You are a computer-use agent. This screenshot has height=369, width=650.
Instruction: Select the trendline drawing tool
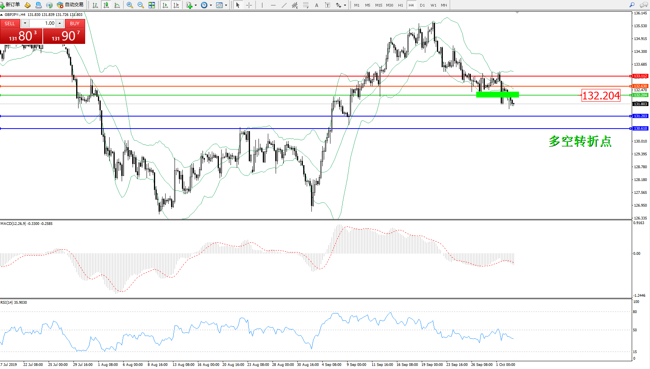(284, 5)
